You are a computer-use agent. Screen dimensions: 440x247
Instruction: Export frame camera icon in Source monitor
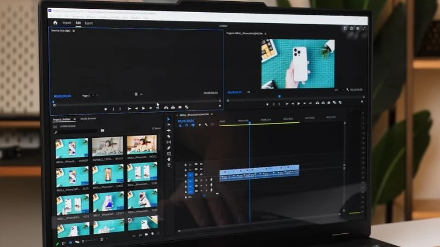pyautogui.click(x=180, y=107)
